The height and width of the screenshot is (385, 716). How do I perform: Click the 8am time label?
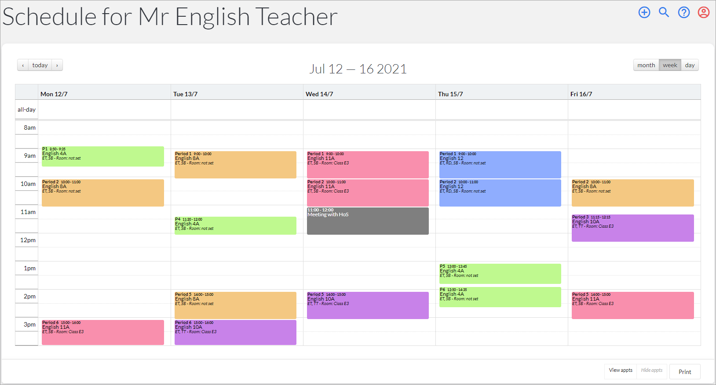click(x=29, y=127)
